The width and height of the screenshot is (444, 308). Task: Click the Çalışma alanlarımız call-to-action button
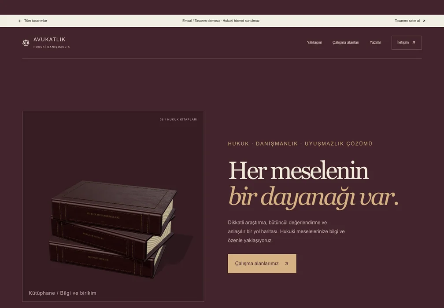262,264
